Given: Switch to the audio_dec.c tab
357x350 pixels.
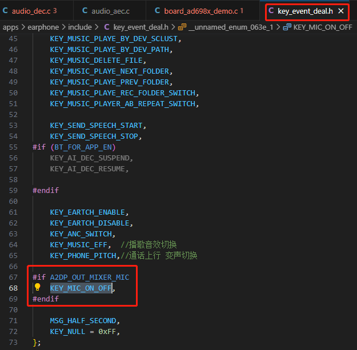Looking at the screenshot, I should [x=34, y=11].
